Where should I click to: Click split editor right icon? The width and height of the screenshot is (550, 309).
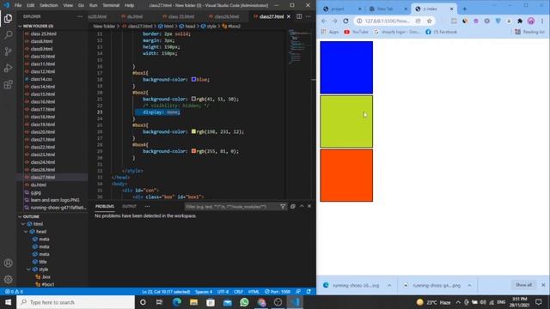pyautogui.click(x=299, y=16)
